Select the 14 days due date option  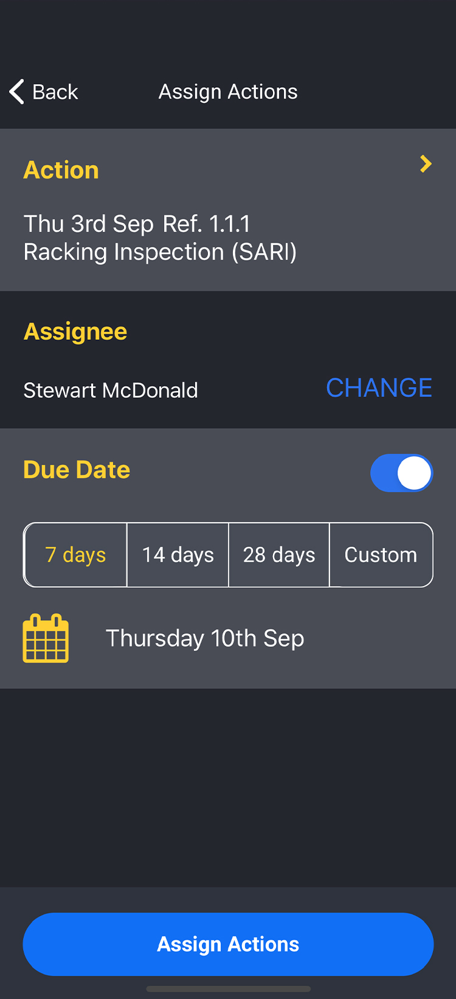click(x=177, y=554)
